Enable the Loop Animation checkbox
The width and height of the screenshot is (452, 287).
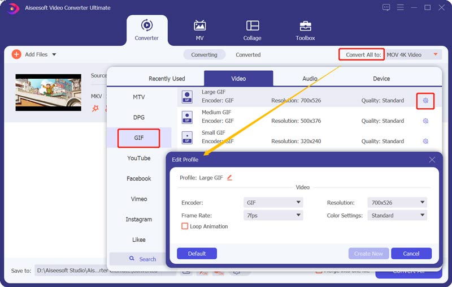[x=185, y=226]
